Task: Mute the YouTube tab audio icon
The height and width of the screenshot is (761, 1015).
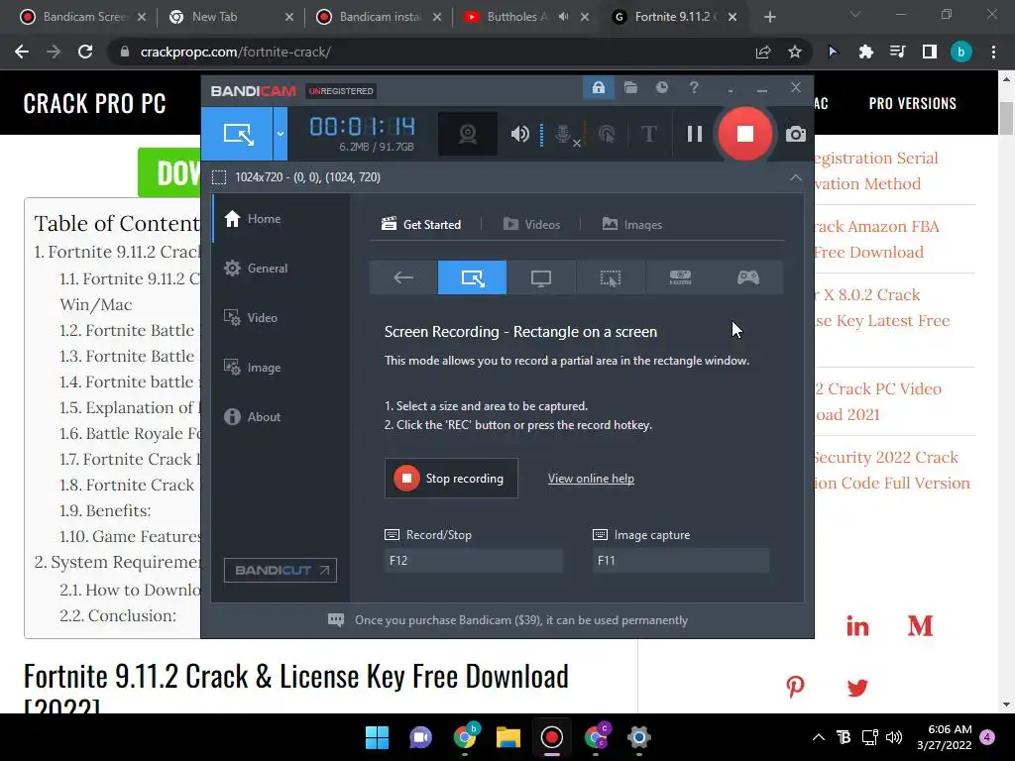Action: [563, 17]
